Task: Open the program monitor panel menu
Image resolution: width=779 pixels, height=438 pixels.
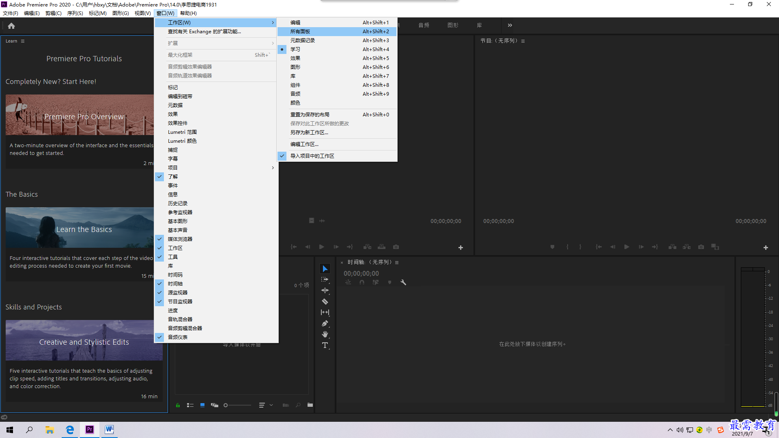Action: 523,41
